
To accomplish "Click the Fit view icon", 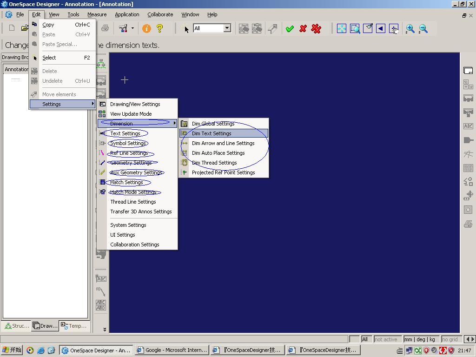I will pos(342,28).
